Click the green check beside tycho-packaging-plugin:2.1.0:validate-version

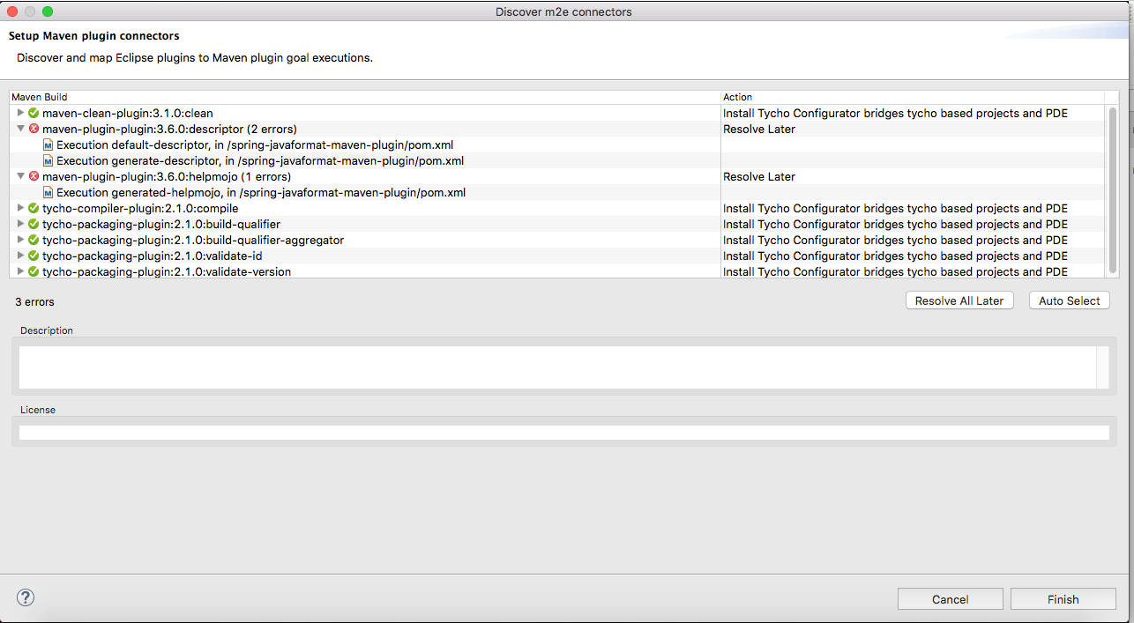(34, 271)
